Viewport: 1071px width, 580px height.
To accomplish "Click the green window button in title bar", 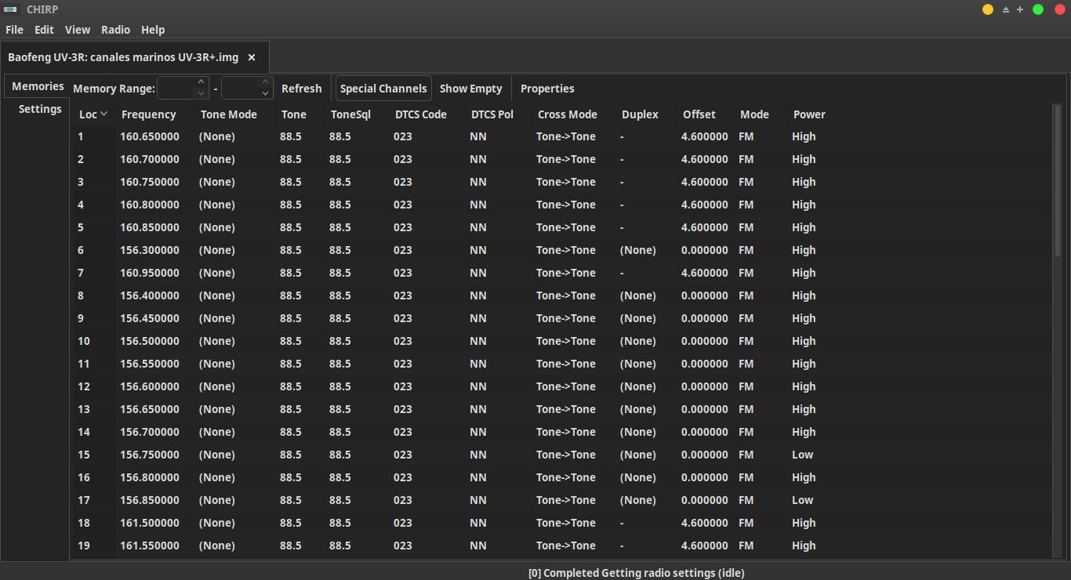I will coord(1038,9).
